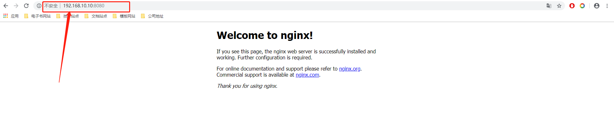
Task: Open the user profile avatar
Action: [597, 6]
